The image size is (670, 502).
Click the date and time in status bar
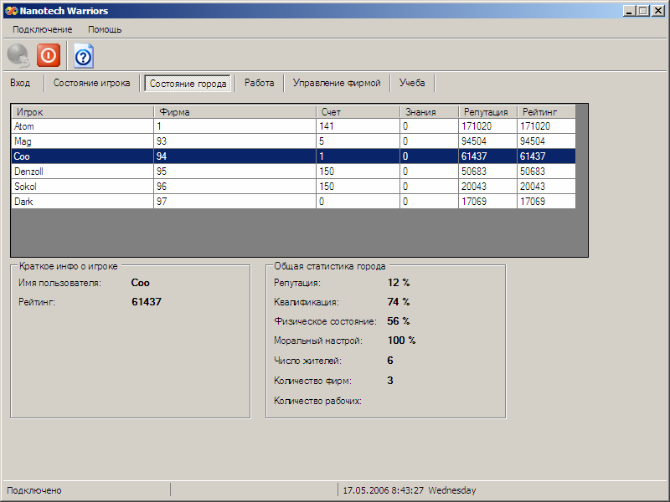pyautogui.click(x=410, y=490)
